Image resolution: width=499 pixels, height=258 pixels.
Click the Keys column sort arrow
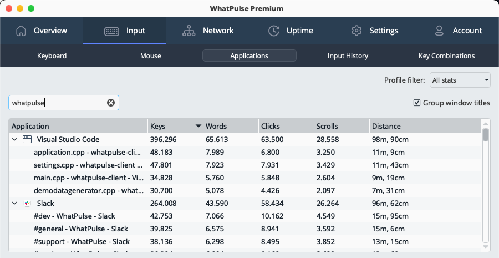point(198,126)
